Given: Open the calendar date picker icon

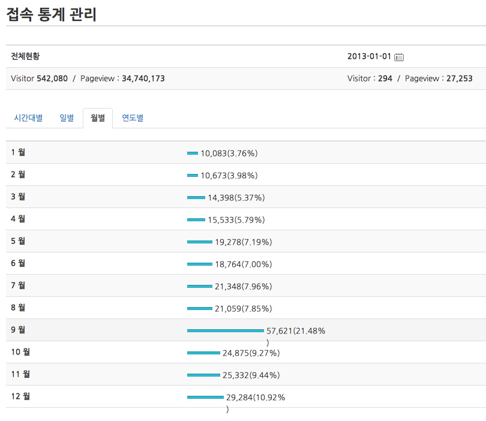Looking at the screenshot, I should pos(399,57).
